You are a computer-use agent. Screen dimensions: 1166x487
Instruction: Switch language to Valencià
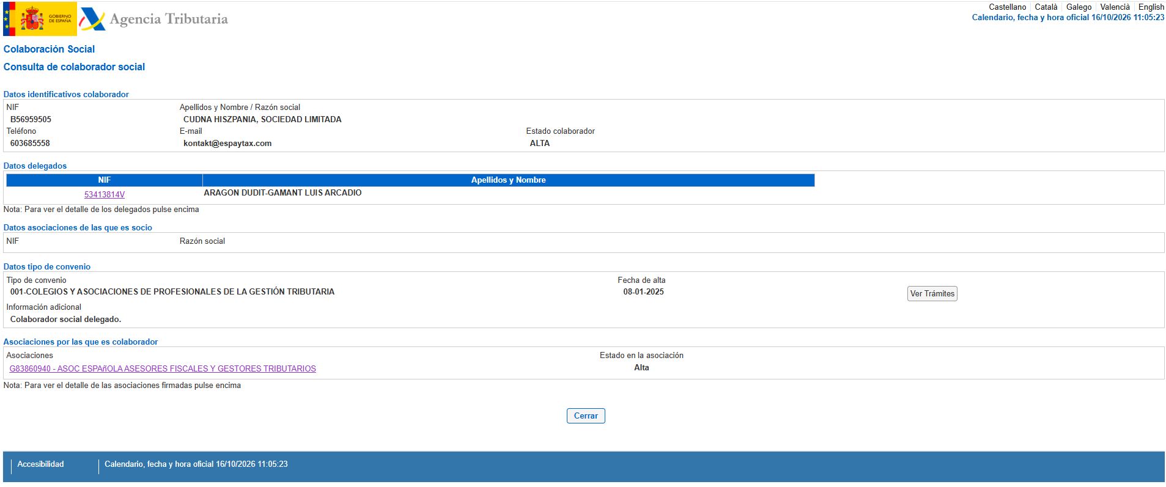point(1115,7)
